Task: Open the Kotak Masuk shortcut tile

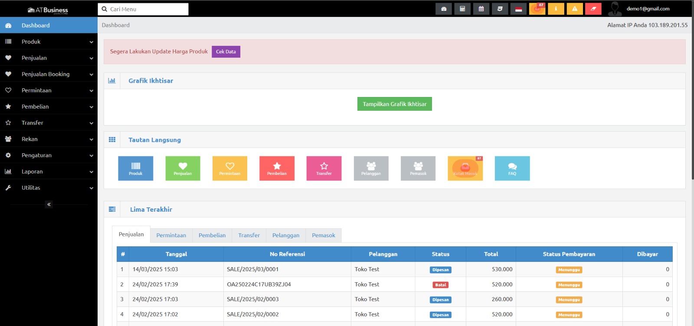Action: click(465, 168)
